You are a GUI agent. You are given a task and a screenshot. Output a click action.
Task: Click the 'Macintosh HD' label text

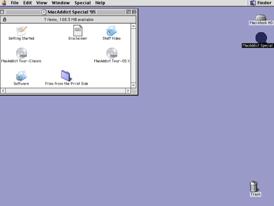261,23
